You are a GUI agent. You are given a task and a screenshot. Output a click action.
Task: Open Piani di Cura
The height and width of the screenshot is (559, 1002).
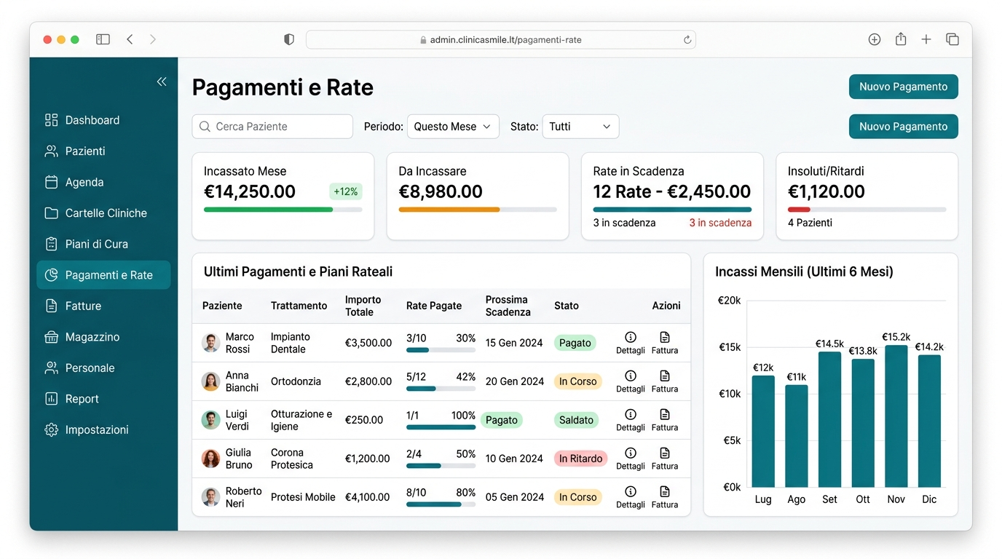(x=103, y=244)
